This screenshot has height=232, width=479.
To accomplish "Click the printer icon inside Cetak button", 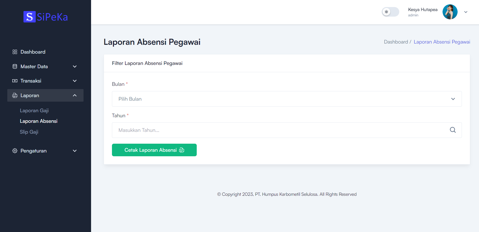I will point(182,150).
